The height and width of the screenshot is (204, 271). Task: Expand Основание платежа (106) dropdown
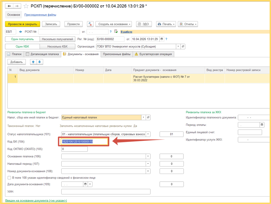click(148, 156)
